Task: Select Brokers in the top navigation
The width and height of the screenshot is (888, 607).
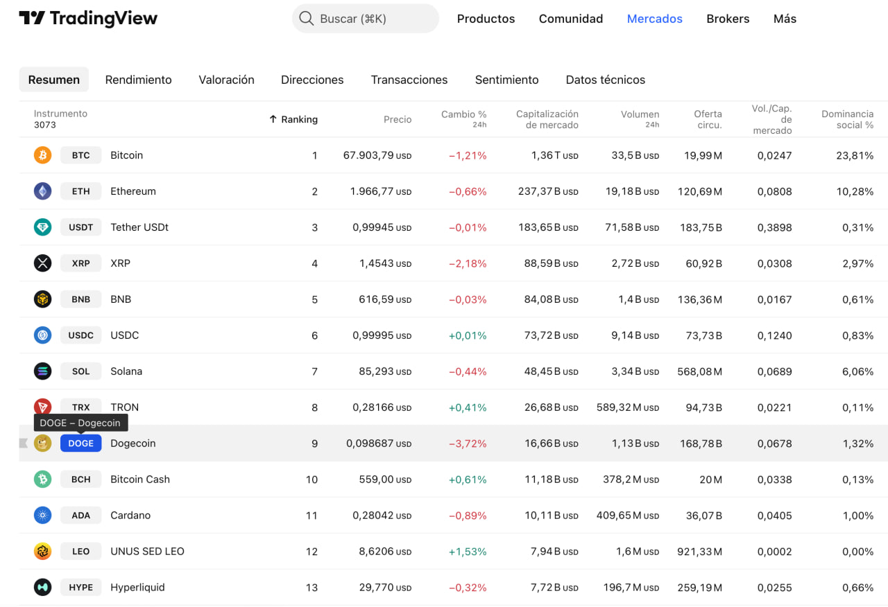Action: pyautogui.click(x=728, y=19)
